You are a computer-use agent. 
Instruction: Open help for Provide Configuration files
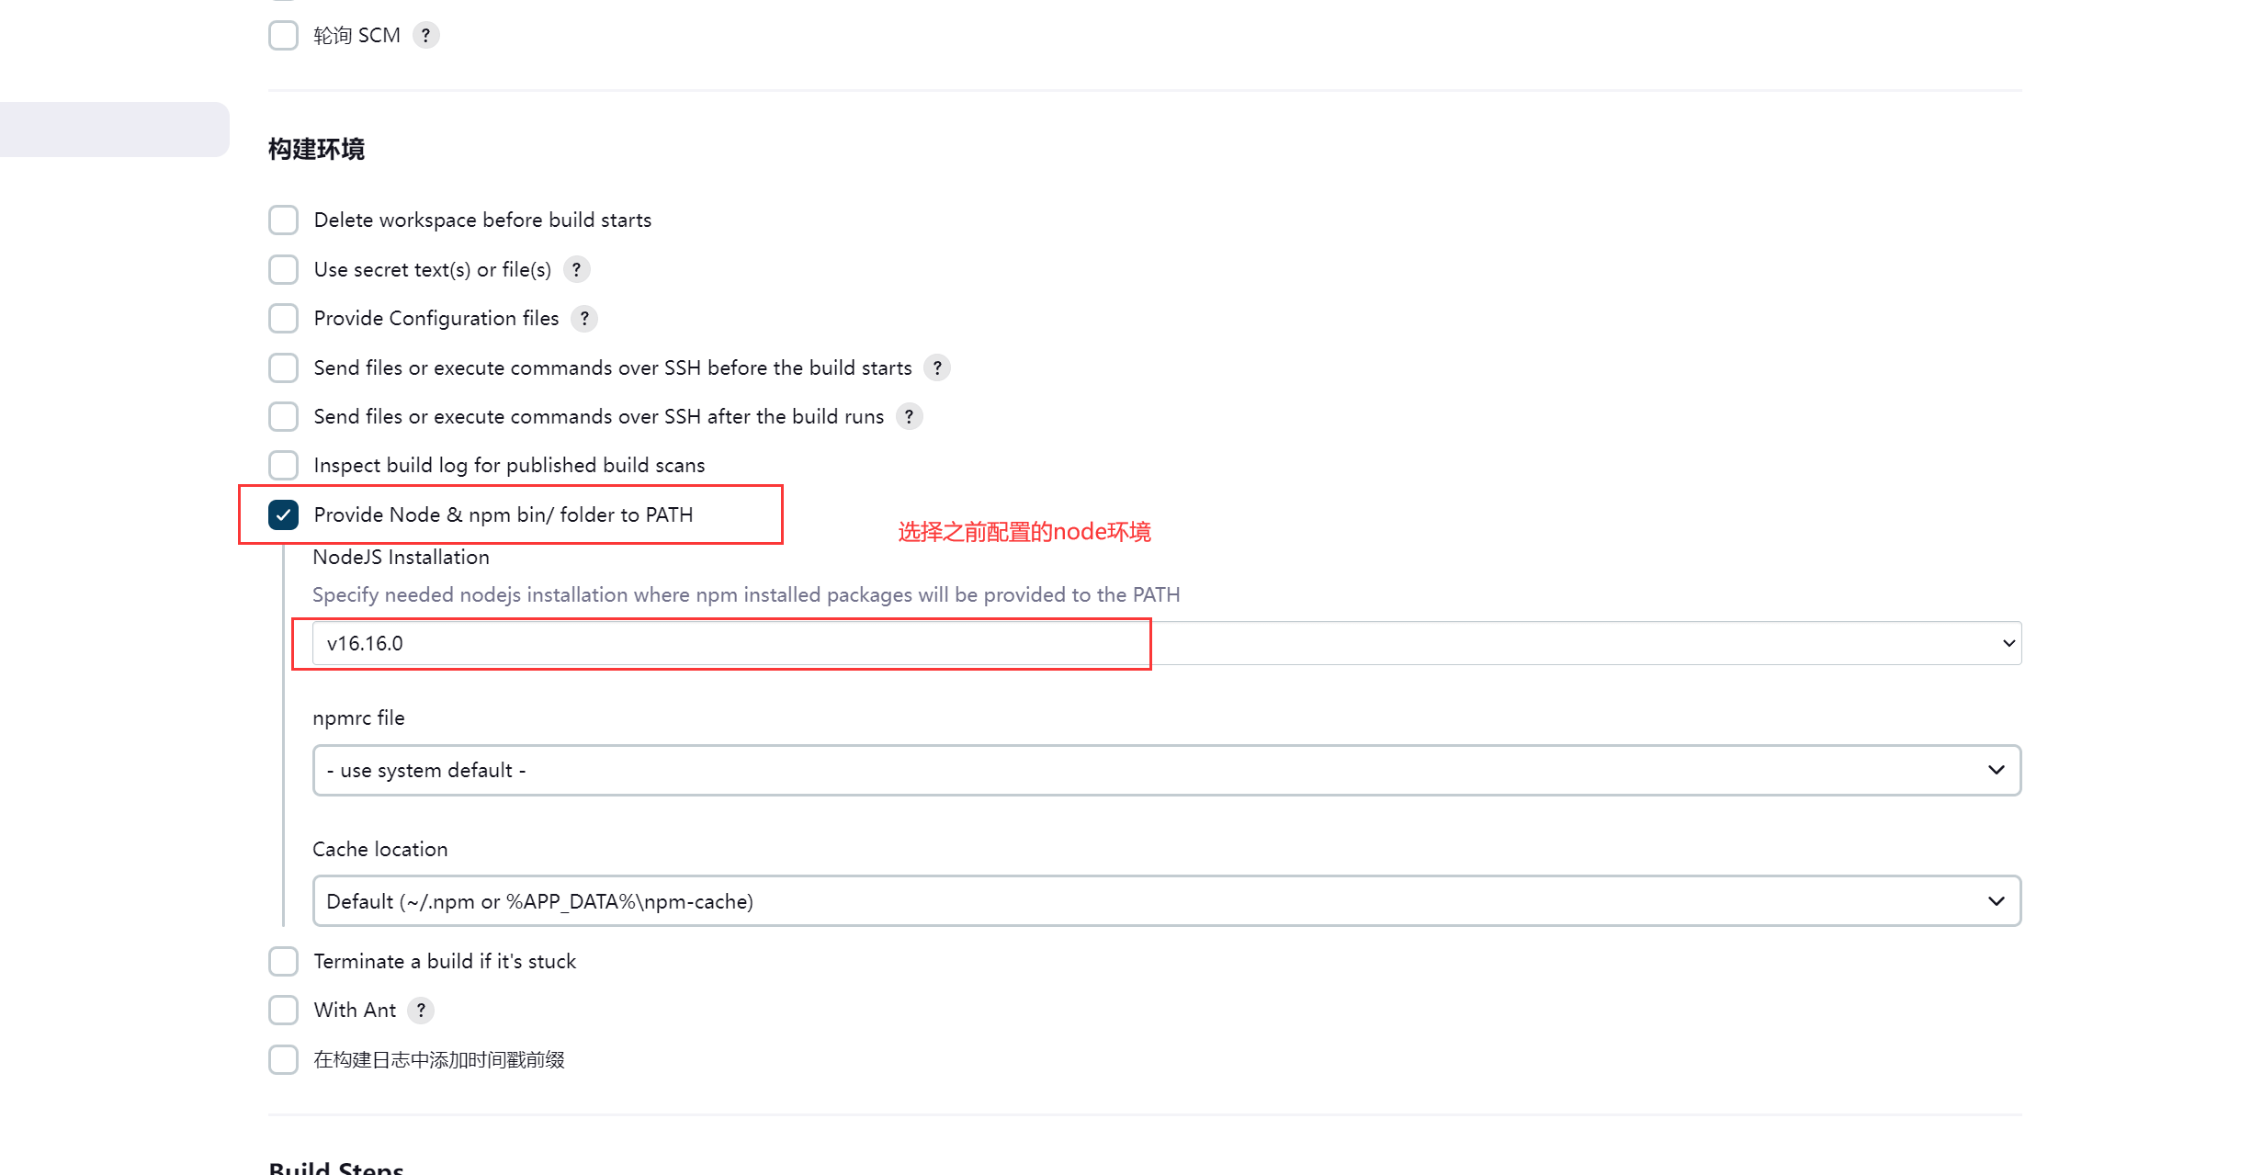point(584,318)
